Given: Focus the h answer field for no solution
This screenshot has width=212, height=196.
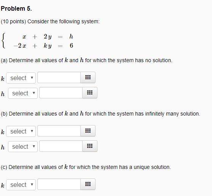Looking at the screenshot, I should pos(61,93).
